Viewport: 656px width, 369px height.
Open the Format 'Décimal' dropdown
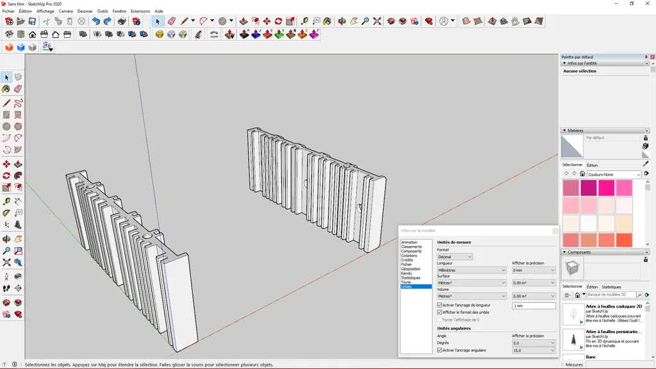[x=454, y=257]
